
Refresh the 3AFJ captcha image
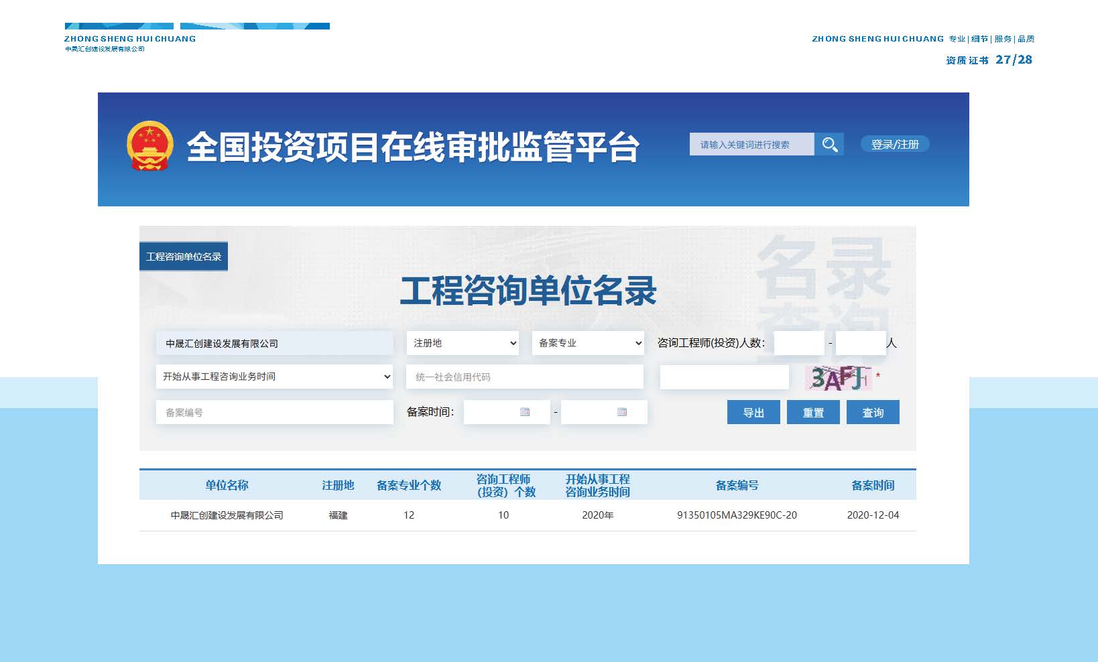pyautogui.click(x=839, y=378)
